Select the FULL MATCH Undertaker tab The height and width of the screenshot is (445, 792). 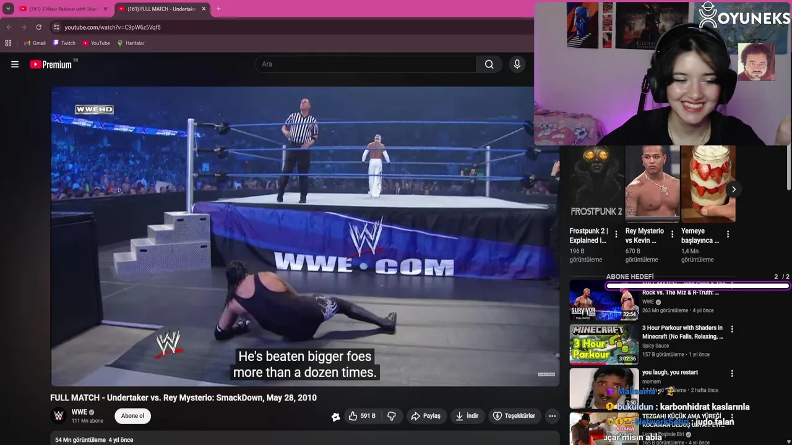[x=162, y=9]
